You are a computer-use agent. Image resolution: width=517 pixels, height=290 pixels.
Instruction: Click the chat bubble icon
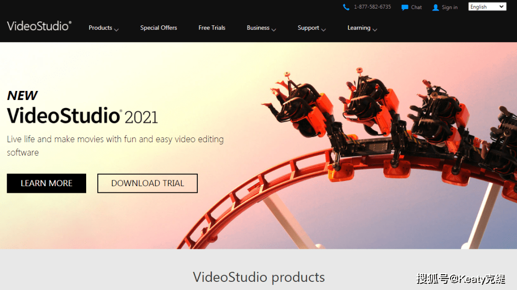405,7
